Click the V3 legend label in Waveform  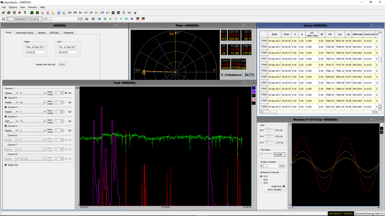[x=381, y=132]
